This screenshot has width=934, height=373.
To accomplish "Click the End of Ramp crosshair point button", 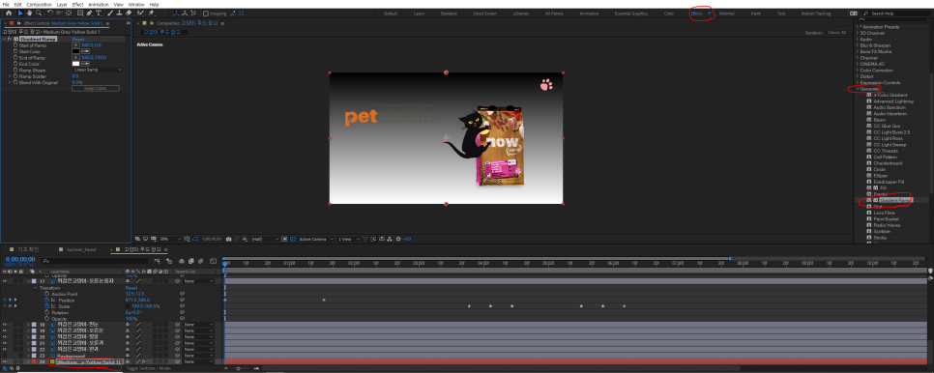I will (x=75, y=57).
